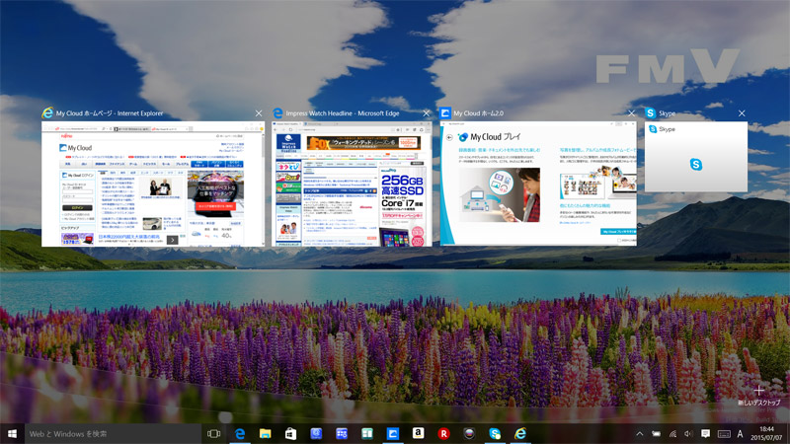Viewport: 790px width, 444px height.
Task: Open File Explorer from the taskbar
Action: [265, 433]
